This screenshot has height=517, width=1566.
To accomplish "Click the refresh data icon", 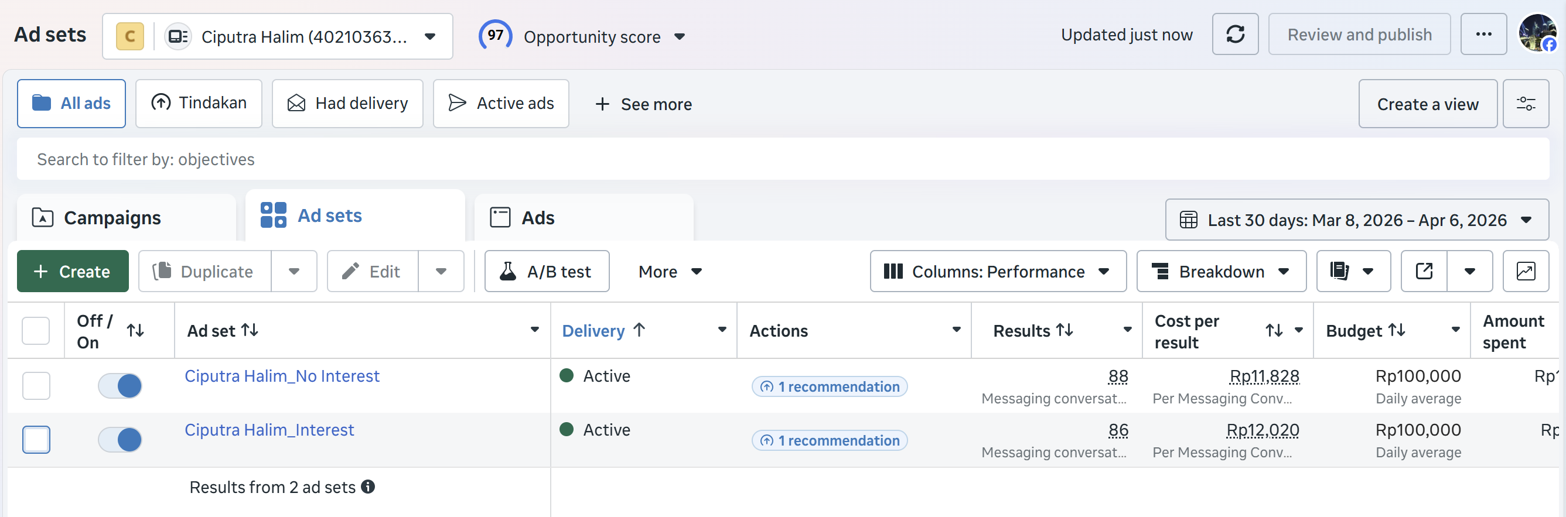I will click(1234, 35).
